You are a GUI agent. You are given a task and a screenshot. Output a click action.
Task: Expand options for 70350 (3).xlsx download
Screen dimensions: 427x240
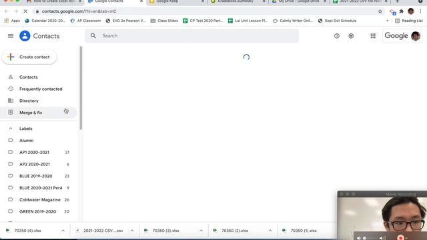click(x=201, y=231)
